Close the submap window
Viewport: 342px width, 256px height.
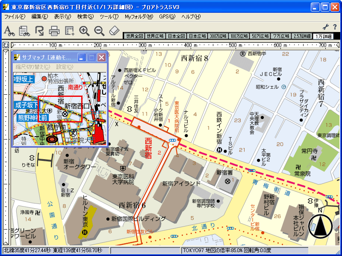click(102, 58)
